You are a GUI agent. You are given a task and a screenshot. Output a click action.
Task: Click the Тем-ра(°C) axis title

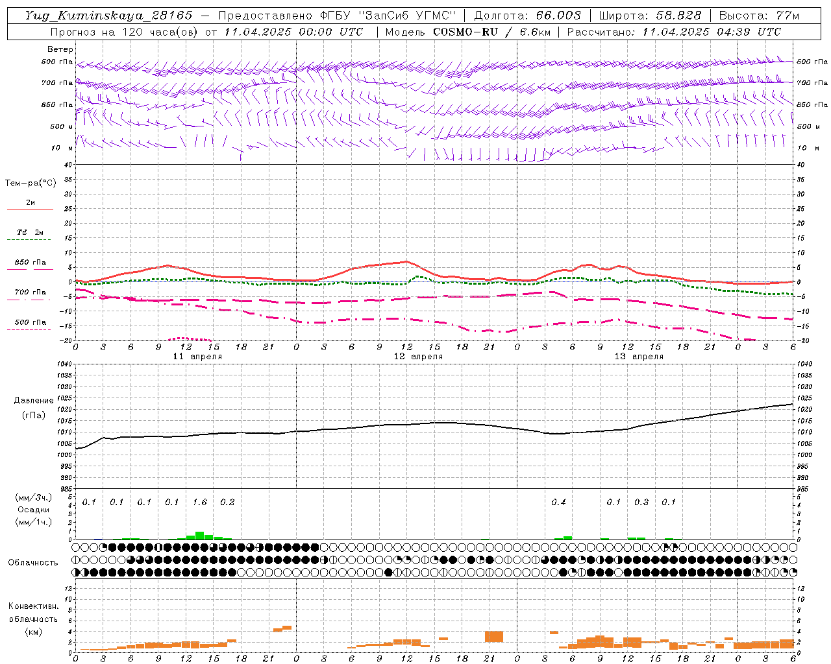[x=31, y=184]
